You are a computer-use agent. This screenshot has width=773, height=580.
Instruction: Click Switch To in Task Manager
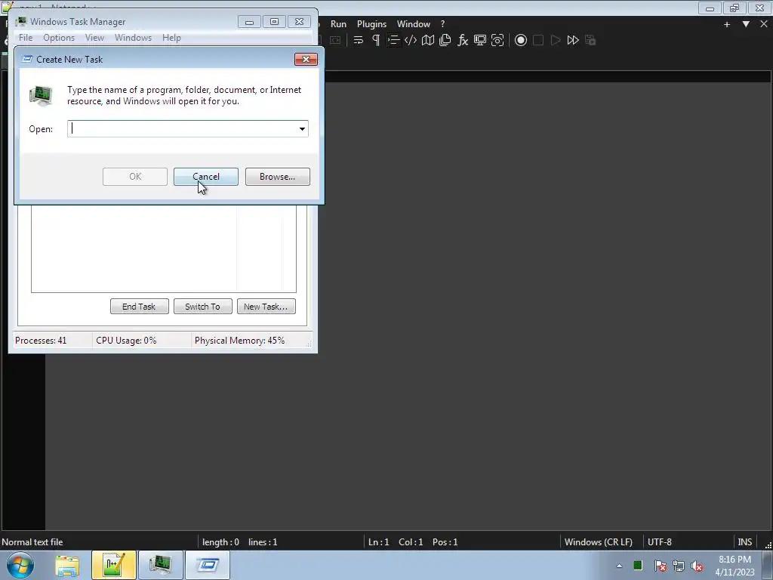pos(202,307)
